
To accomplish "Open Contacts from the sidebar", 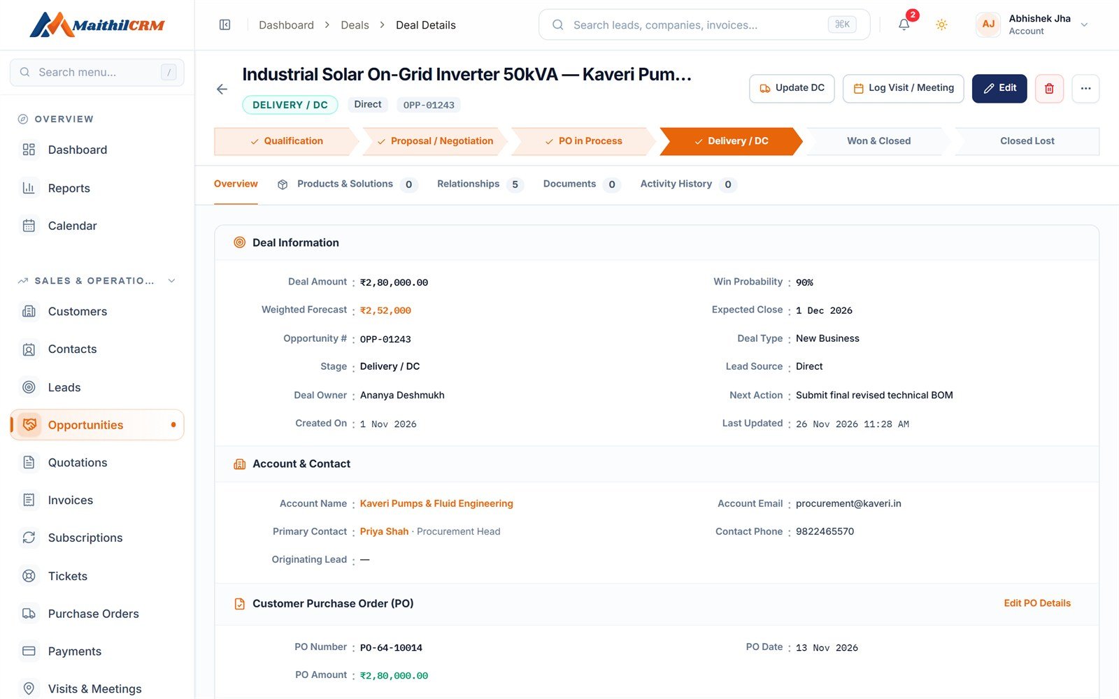I will tap(97, 349).
